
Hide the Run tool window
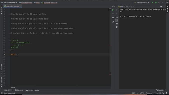(x=165, y=6)
